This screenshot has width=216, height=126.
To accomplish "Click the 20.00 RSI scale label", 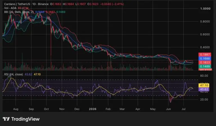I will coord(204,99).
